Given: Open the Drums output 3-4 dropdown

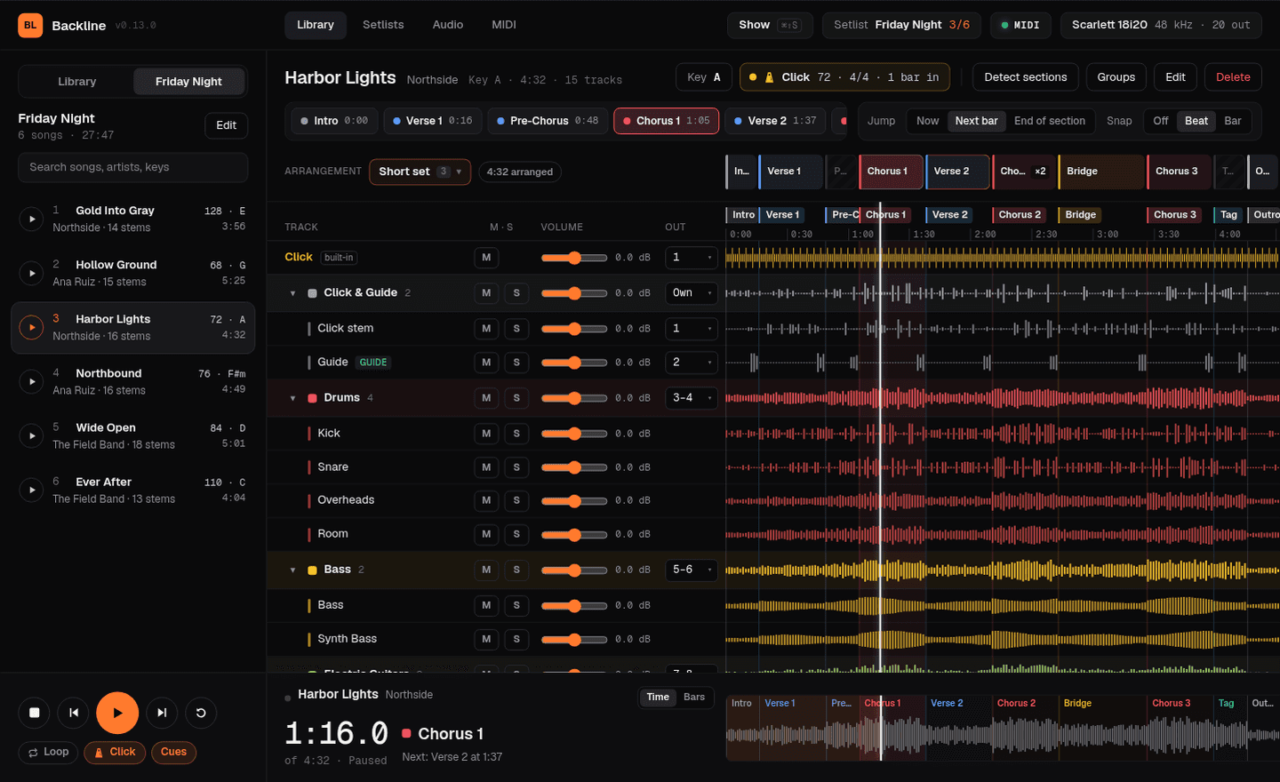Looking at the screenshot, I should click(x=692, y=398).
